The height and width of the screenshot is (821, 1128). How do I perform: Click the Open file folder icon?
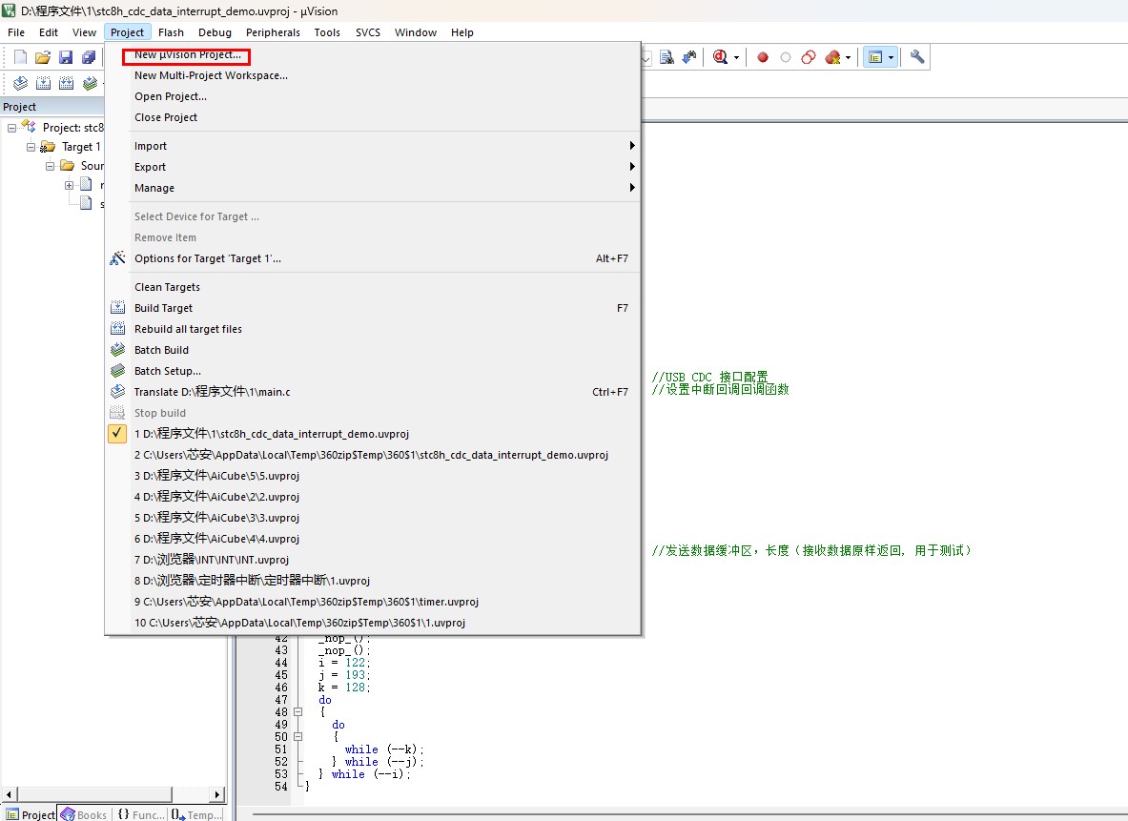tap(43, 57)
